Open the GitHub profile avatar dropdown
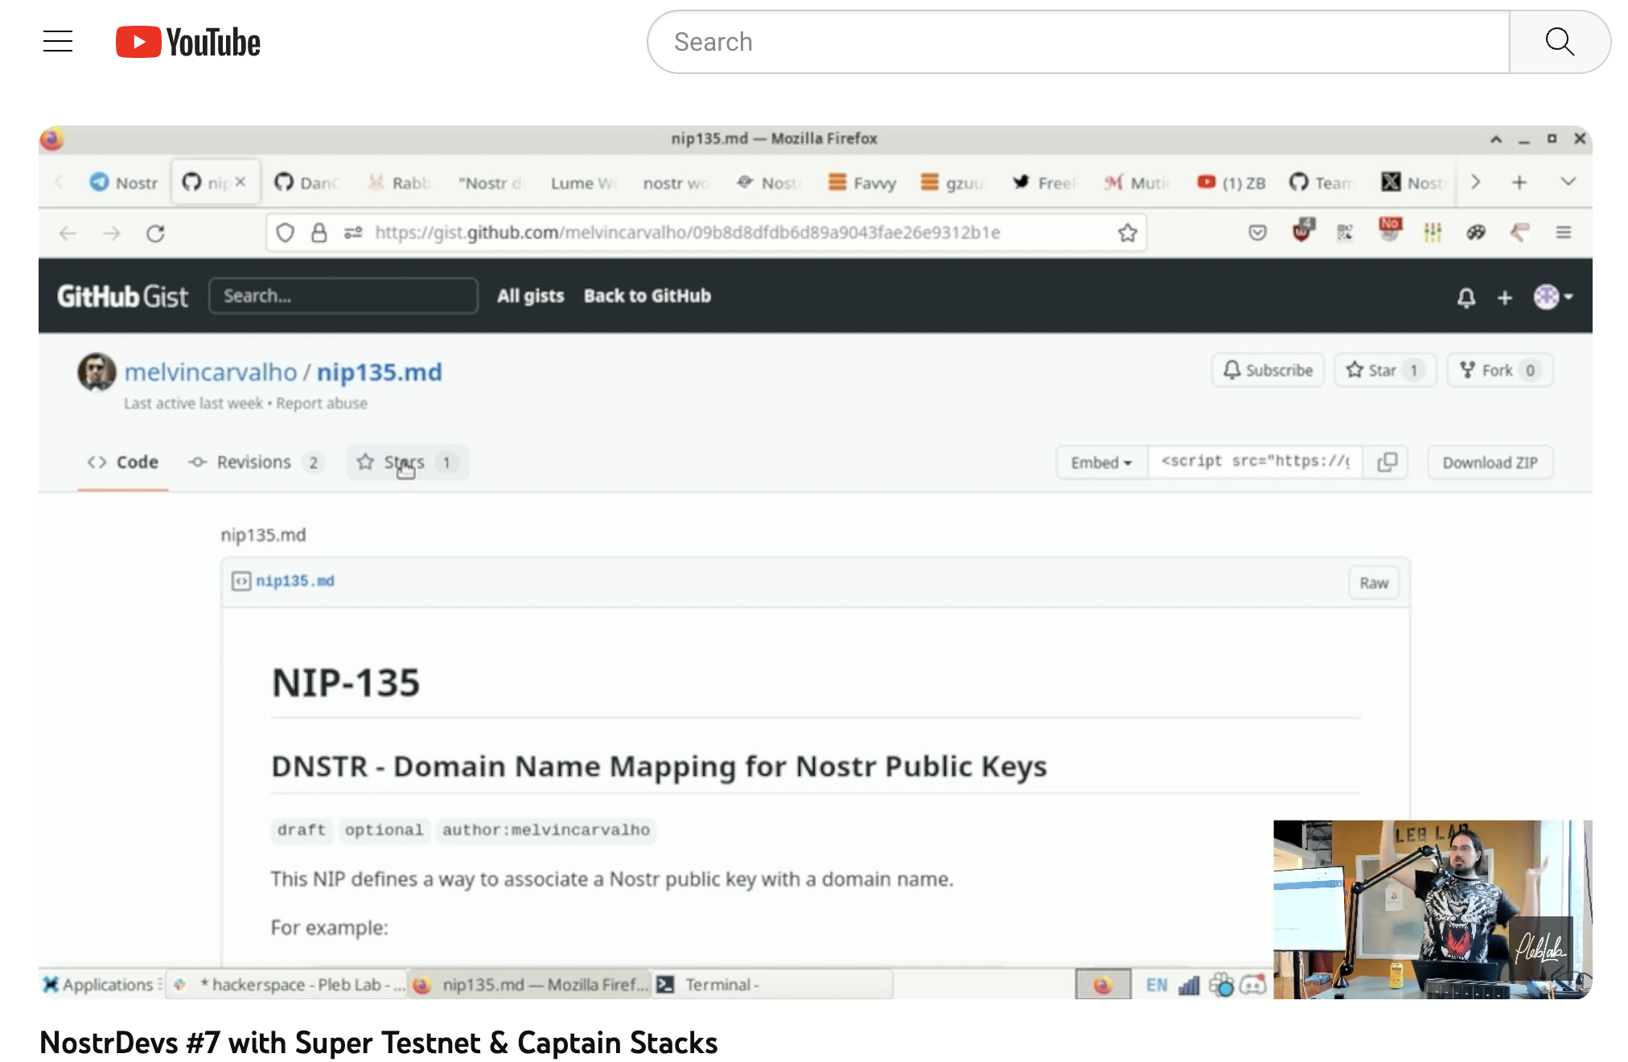 click(1552, 297)
